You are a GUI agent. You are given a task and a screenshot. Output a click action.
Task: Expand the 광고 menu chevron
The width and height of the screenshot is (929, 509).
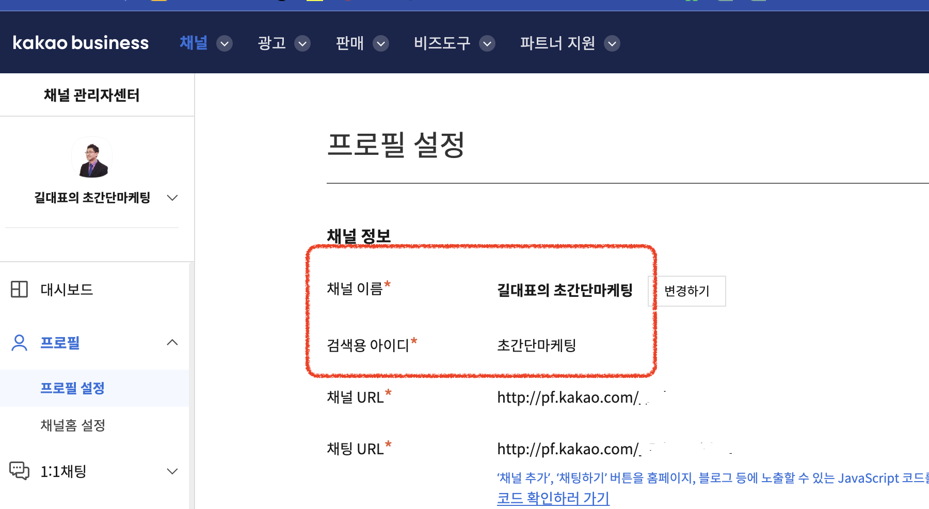click(302, 43)
